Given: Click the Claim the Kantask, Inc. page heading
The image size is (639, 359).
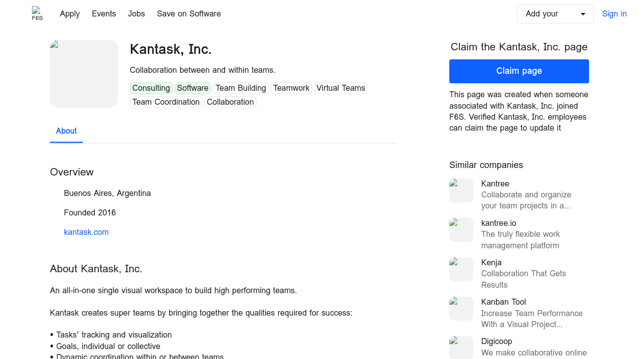Looking at the screenshot, I should click(x=519, y=47).
